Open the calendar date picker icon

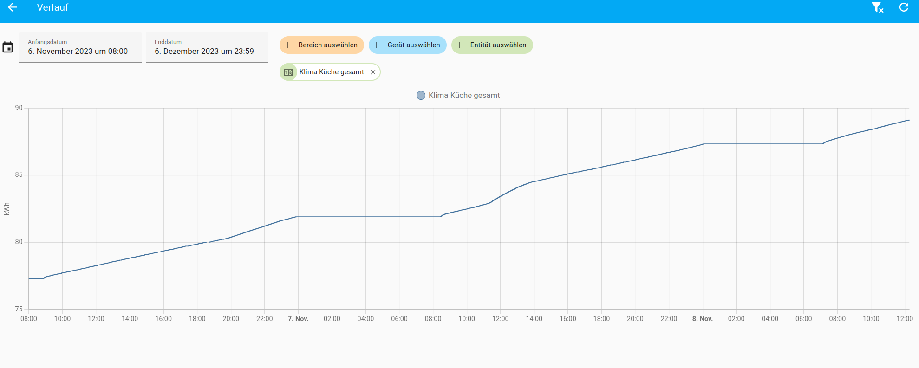[x=8, y=47]
